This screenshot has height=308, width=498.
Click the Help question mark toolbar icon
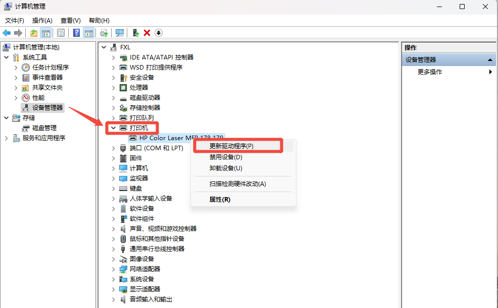[x=76, y=33]
